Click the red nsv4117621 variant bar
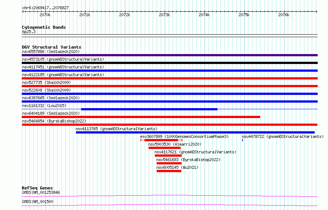 pyautogui.click(x=168, y=156)
